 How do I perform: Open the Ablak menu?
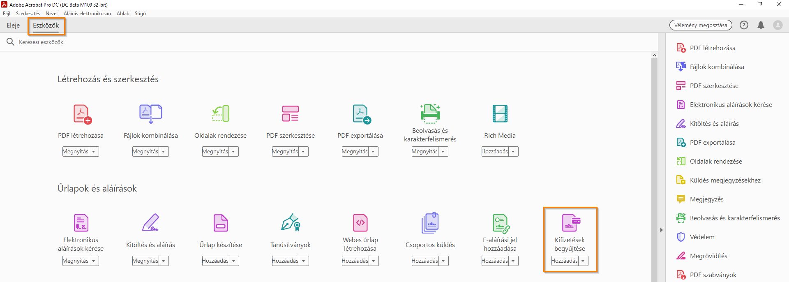[x=123, y=14]
